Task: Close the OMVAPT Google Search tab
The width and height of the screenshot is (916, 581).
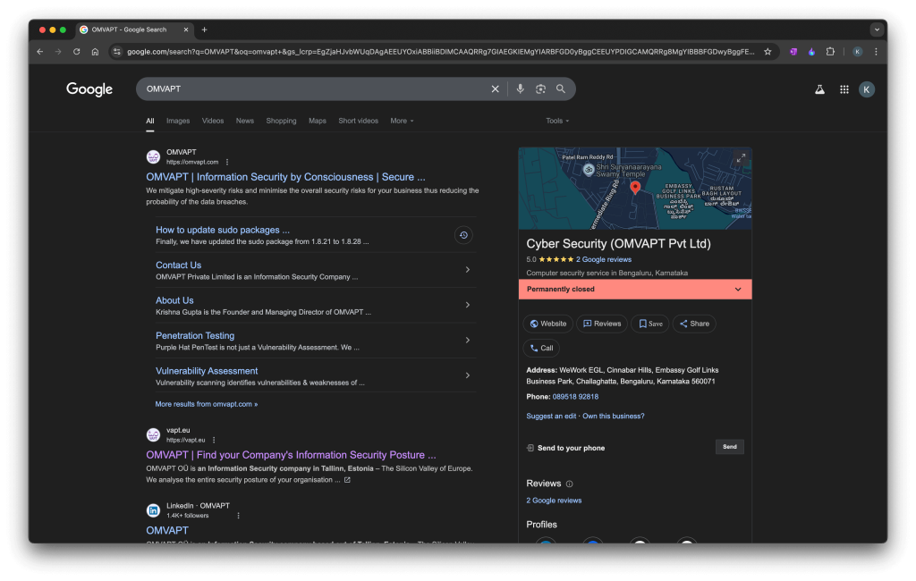Action: pos(186,29)
